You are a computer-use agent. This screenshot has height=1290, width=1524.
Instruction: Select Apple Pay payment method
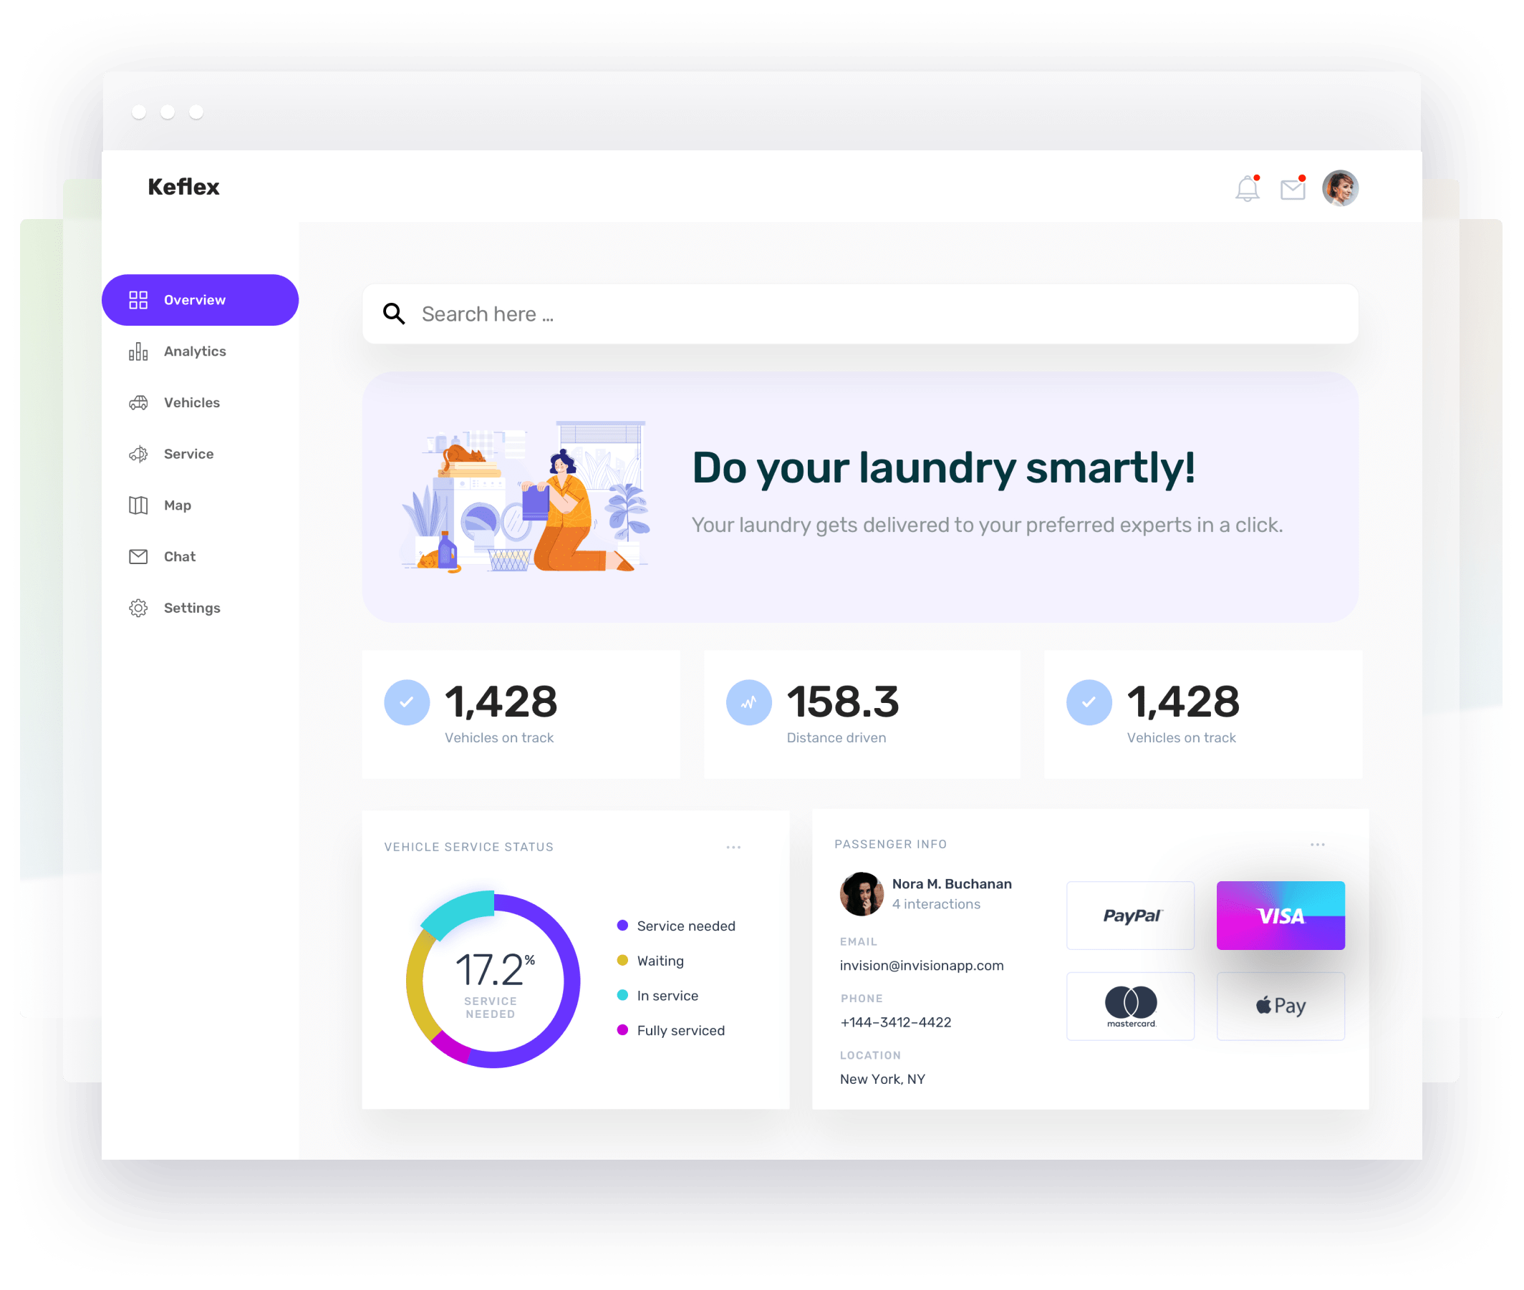coord(1280,1007)
